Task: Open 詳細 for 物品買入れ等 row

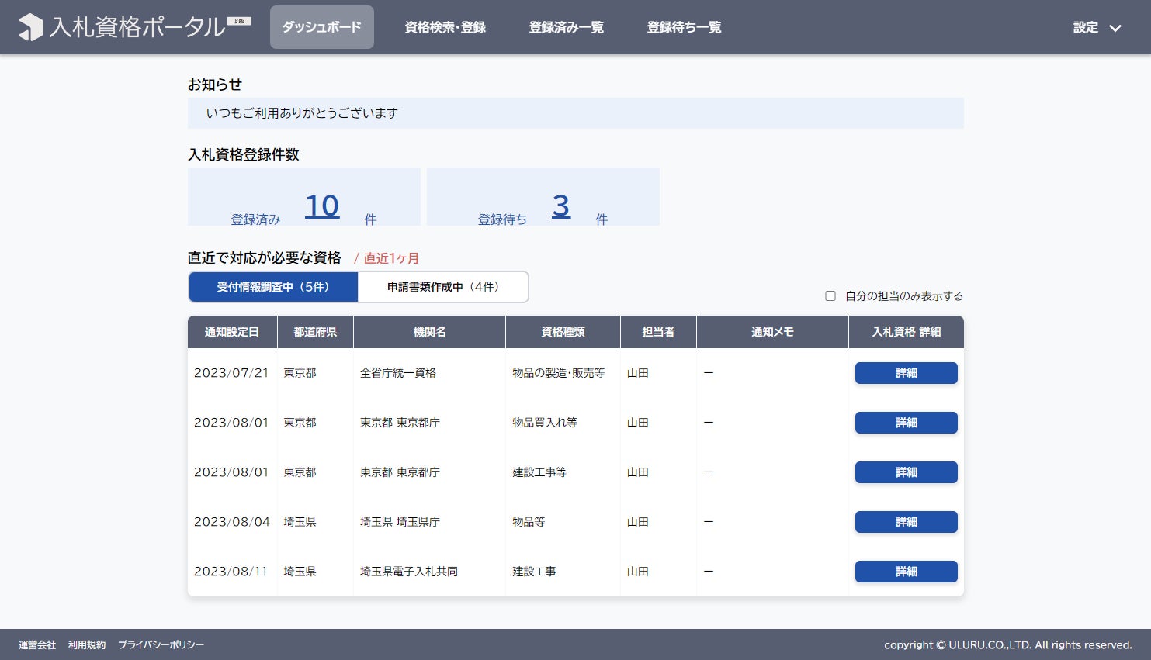Action: coord(907,423)
